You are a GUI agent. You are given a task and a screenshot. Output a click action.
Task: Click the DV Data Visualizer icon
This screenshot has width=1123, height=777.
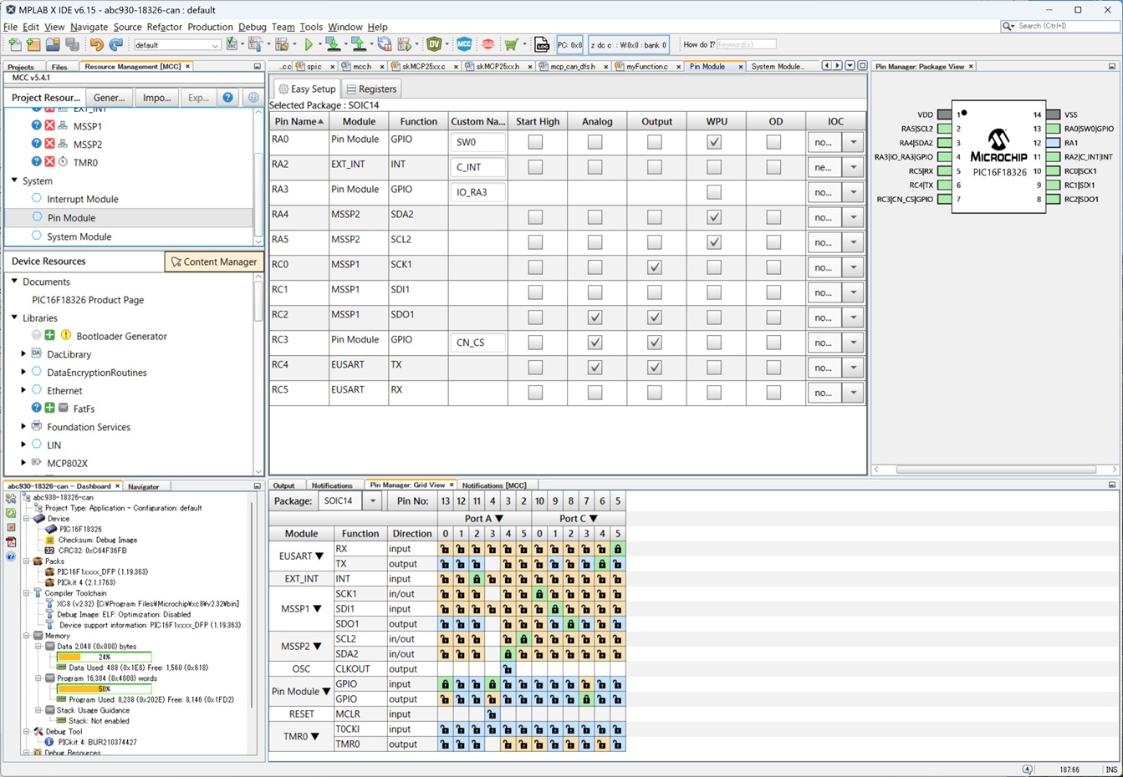[434, 44]
